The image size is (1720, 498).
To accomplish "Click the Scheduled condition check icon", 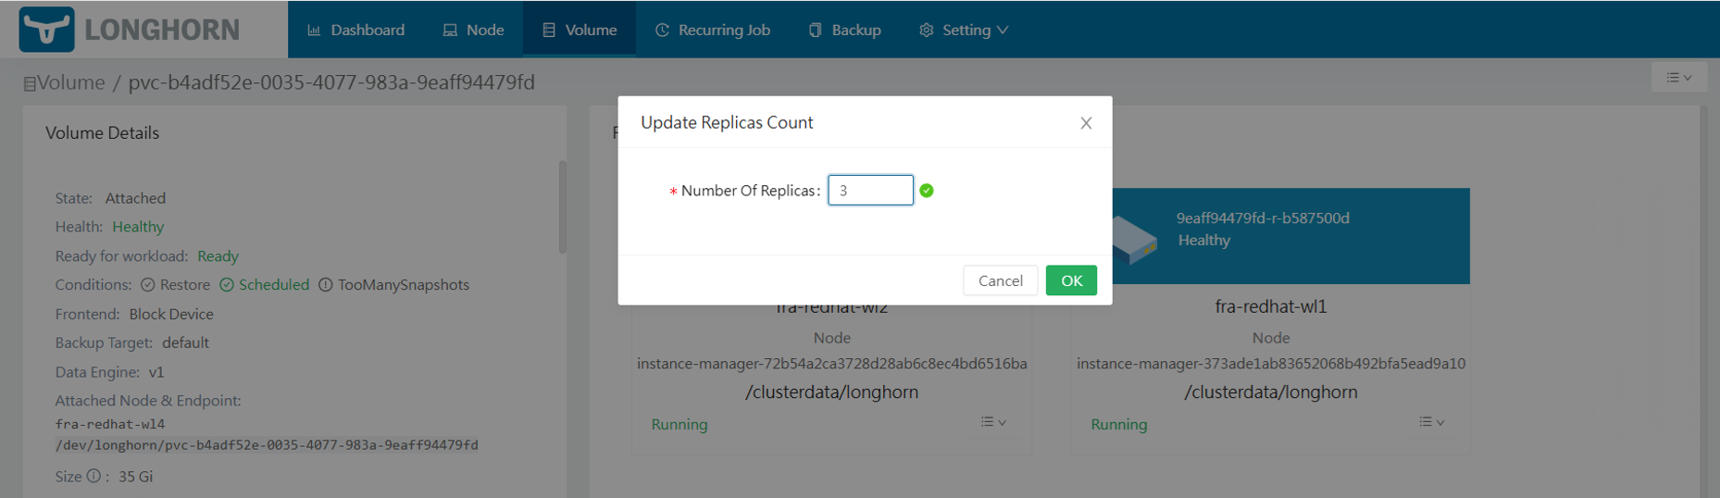I will click(x=227, y=285).
